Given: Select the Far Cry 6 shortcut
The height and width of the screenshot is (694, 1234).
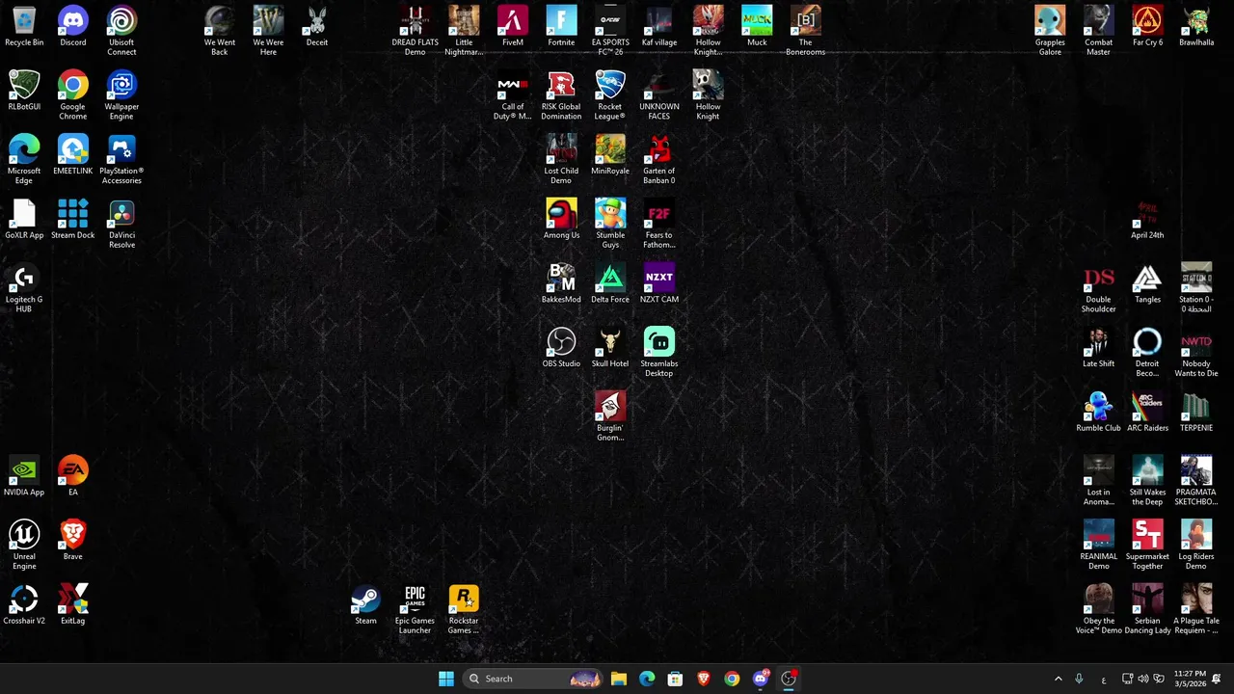Looking at the screenshot, I should (x=1147, y=27).
